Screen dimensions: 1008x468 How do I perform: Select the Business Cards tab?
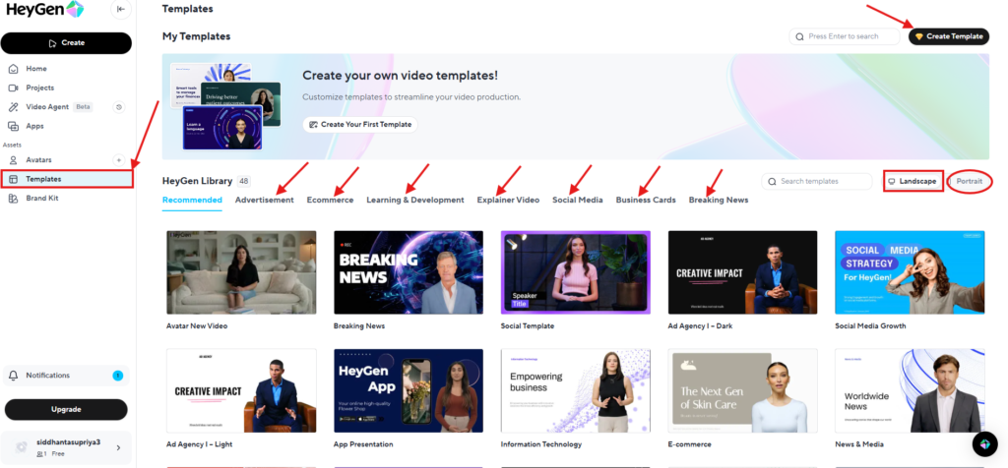click(x=646, y=201)
